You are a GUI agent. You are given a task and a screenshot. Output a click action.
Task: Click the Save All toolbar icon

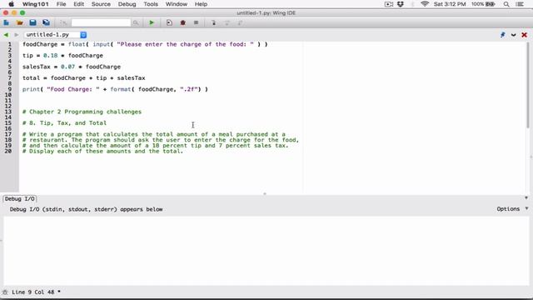[x=46, y=22]
